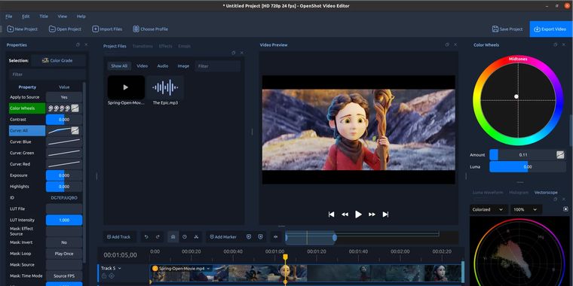Click the Import Files toolbar button
Viewport: 573px width, 286px height.
[x=107, y=29]
